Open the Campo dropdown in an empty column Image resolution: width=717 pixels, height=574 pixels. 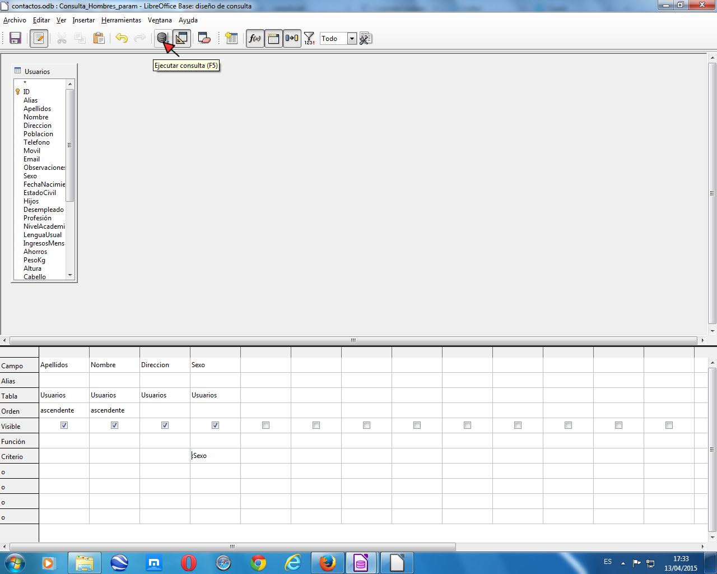click(x=266, y=364)
